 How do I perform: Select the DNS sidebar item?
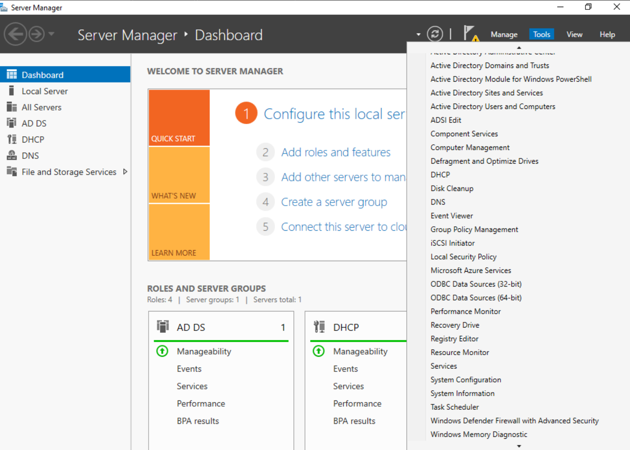coord(30,156)
